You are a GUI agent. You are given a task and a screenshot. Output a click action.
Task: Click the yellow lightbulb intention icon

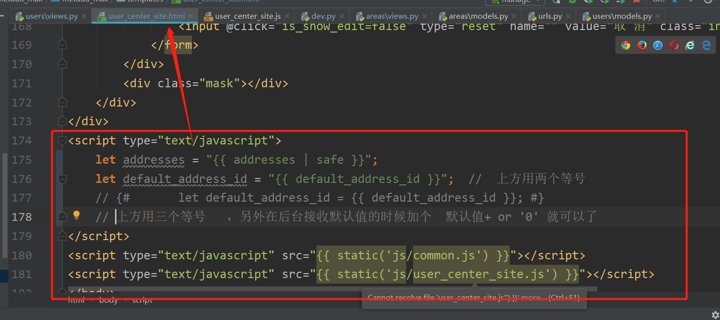(x=76, y=215)
